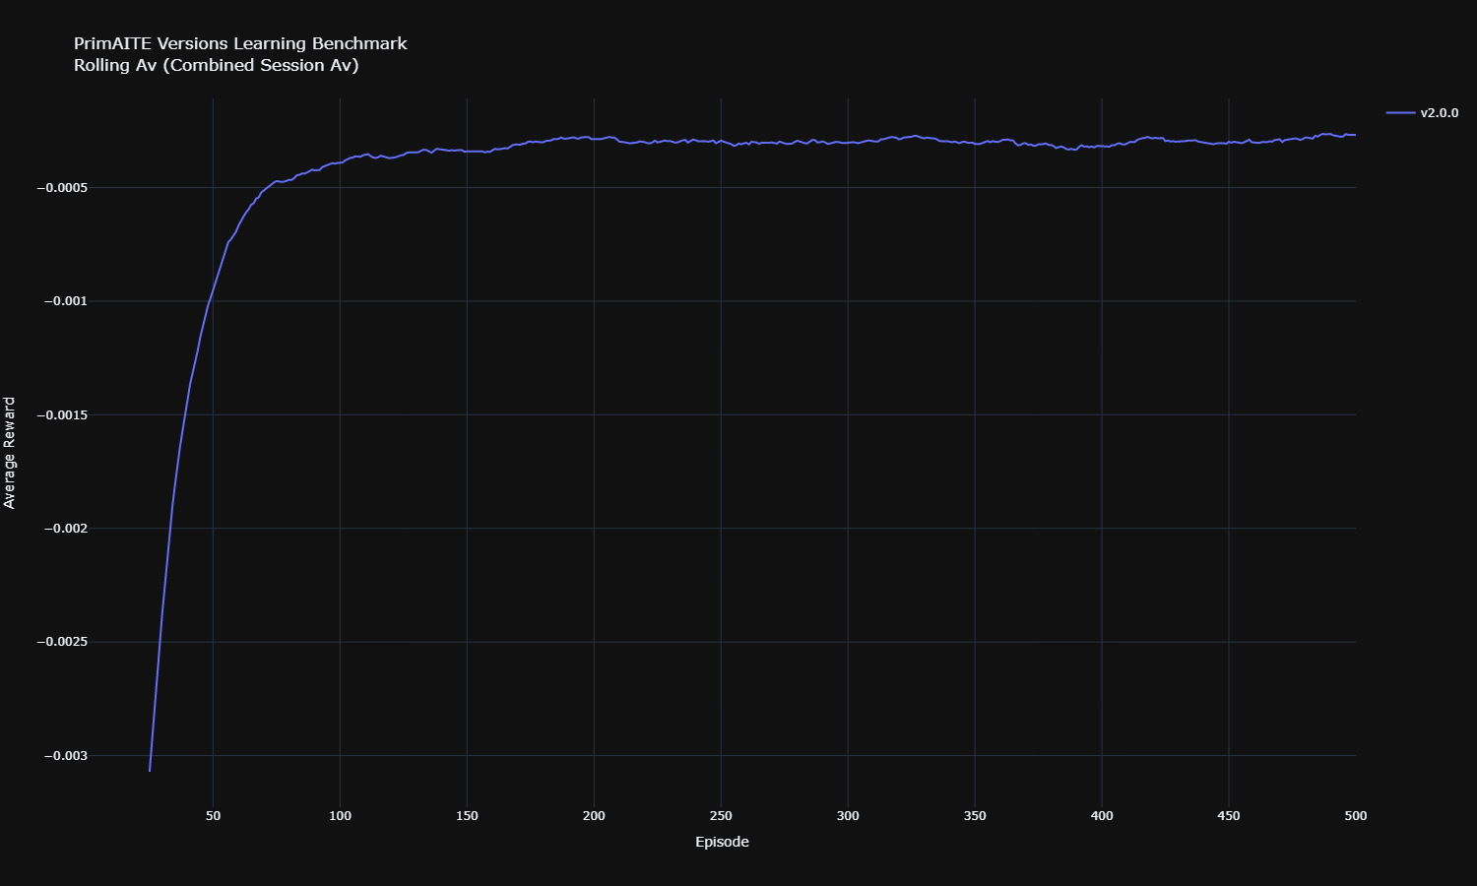Click the v2.0.0 legend line swatch

tap(1400, 113)
